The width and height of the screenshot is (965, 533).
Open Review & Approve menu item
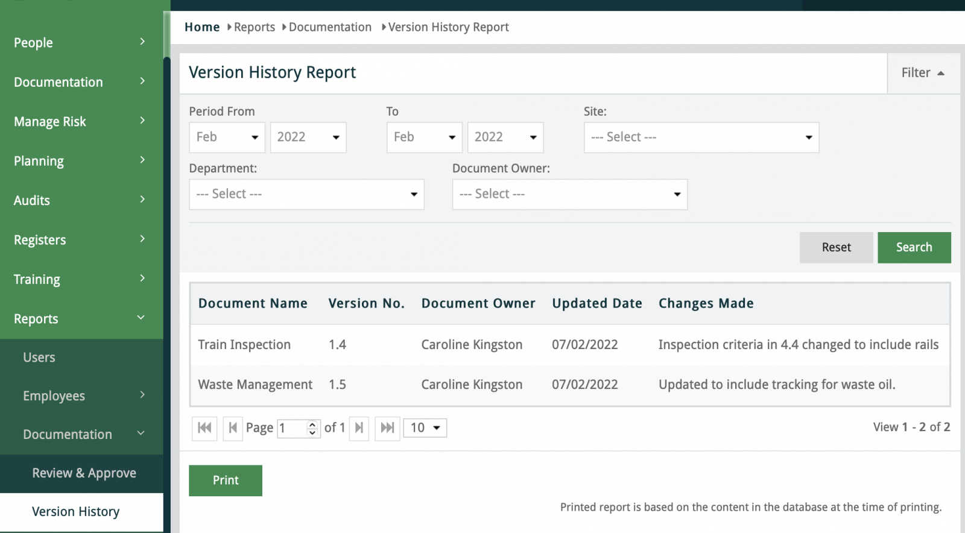click(x=84, y=473)
